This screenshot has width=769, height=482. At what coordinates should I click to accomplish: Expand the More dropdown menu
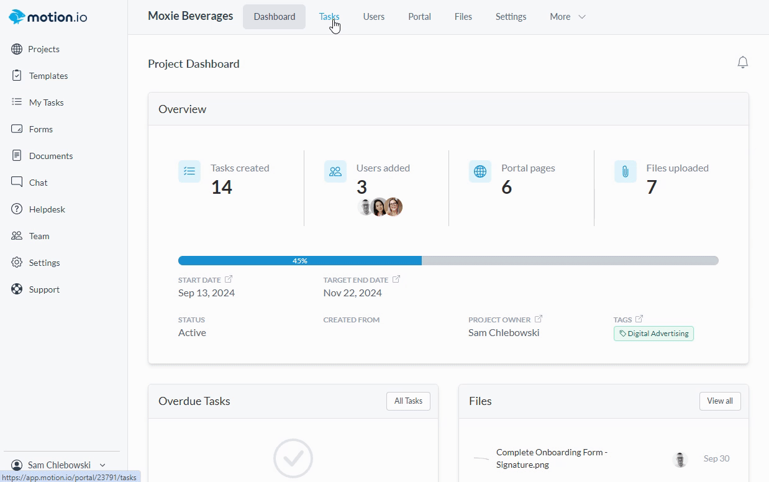point(567,17)
